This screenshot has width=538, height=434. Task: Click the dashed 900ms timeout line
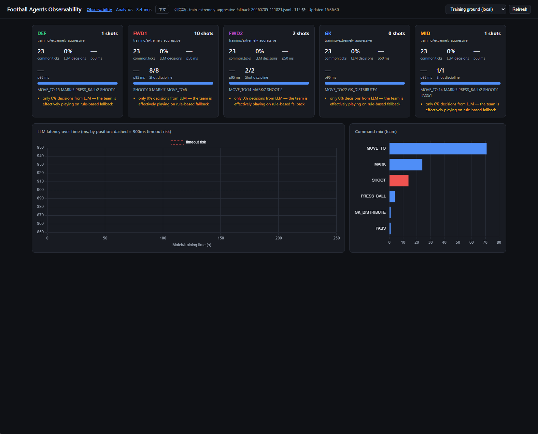click(x=192, y=190)
